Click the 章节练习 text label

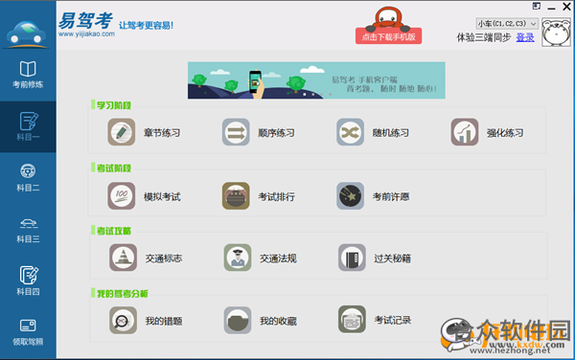[x=162, y=132]
